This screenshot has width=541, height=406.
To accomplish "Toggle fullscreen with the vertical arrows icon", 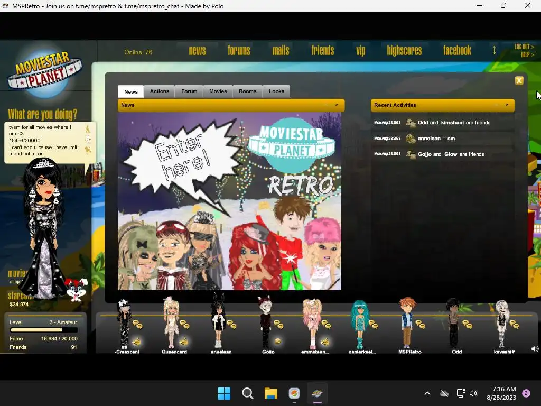I will coord(494,50).
